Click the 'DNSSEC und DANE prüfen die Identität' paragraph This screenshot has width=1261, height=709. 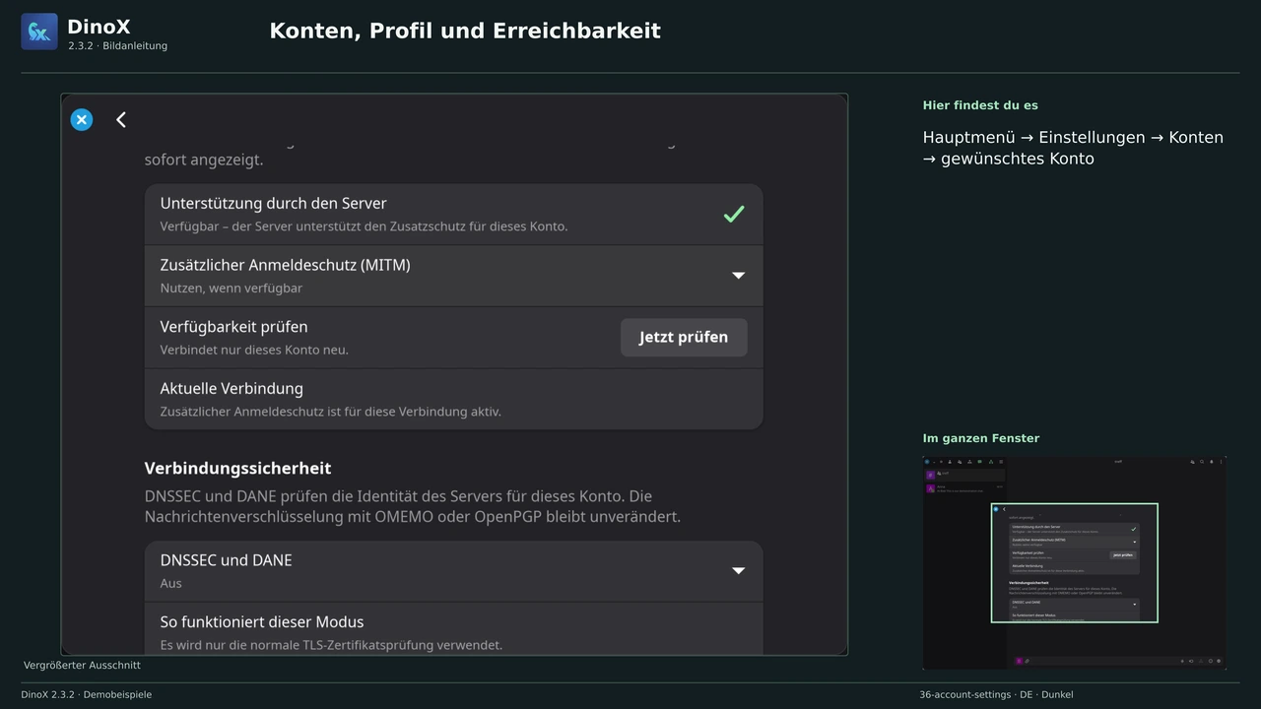pyautogui.click(x=413, y=506)
